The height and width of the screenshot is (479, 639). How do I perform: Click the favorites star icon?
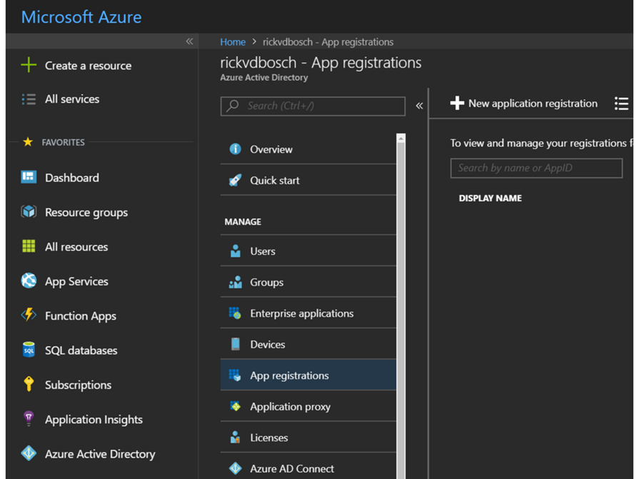(x=28, y=142)
